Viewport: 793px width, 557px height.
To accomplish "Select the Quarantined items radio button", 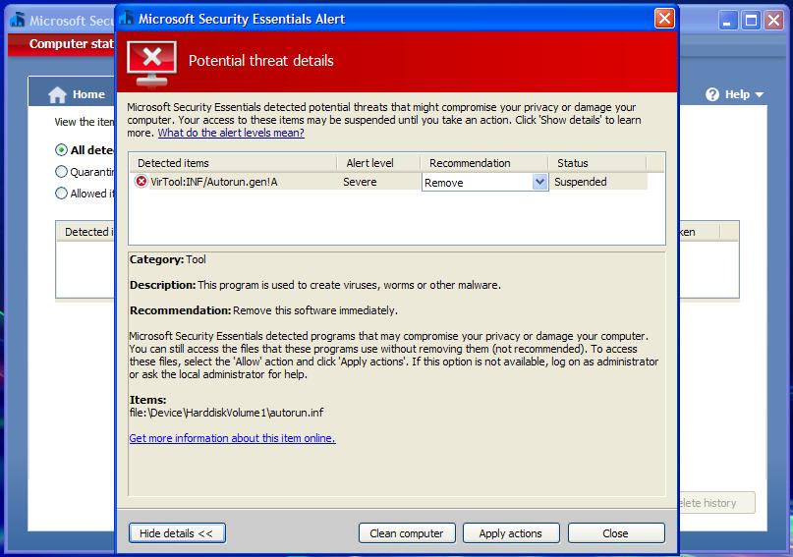I will pos(61,172).
